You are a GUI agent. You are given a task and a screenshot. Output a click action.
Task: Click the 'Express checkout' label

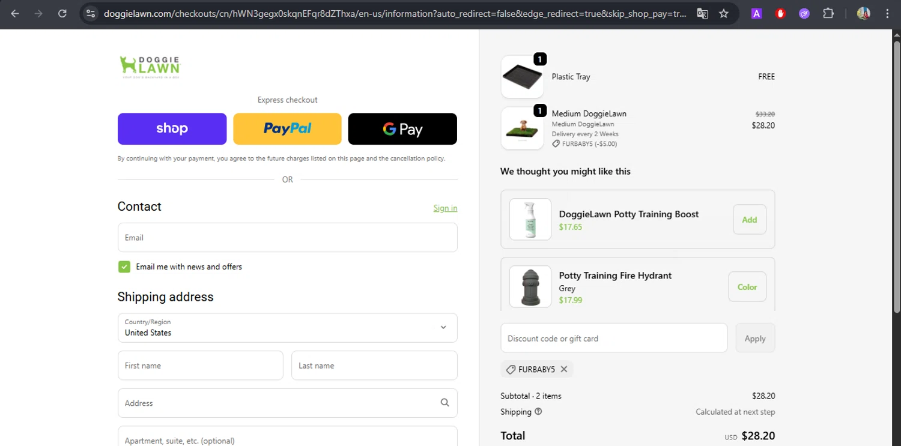[x=287, y=100]
